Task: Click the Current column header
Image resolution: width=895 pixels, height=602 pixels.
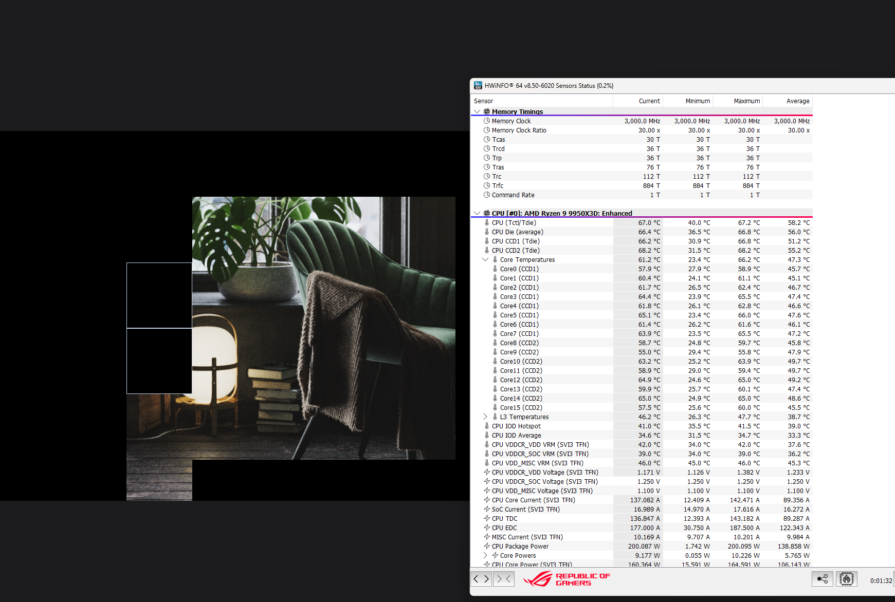Action: tap(638, 101)
